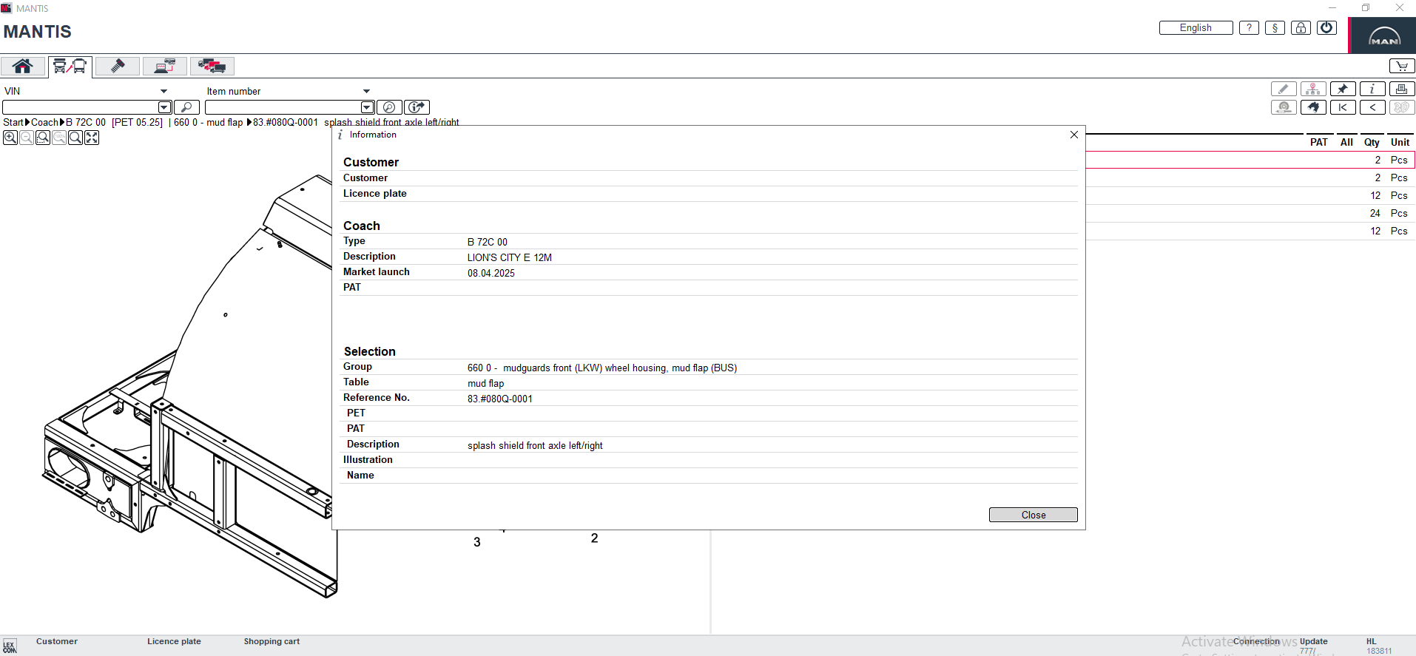
Task: Click the '660 0 - mud flap' breadcrumb
Action: (x=208, y=123)
